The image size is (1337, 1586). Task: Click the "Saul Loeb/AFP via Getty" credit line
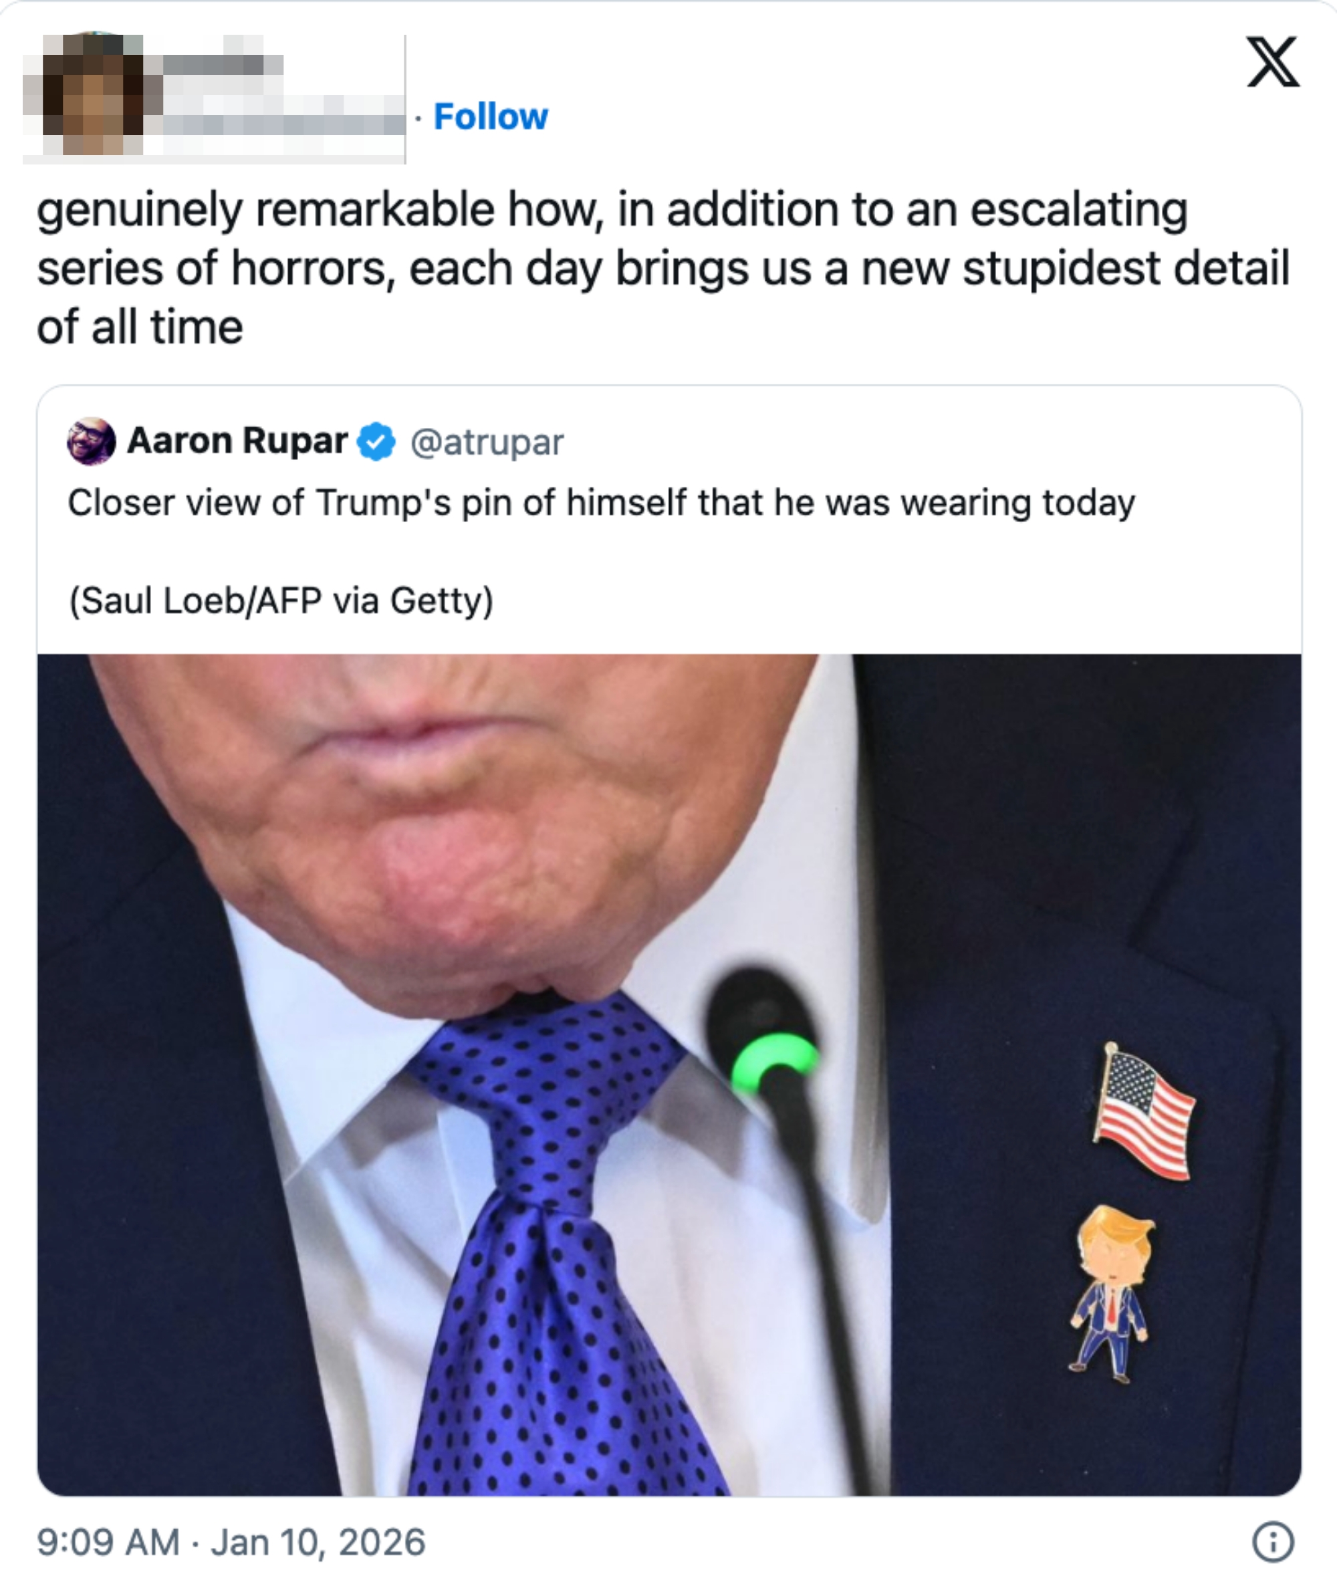pos(281,600)
